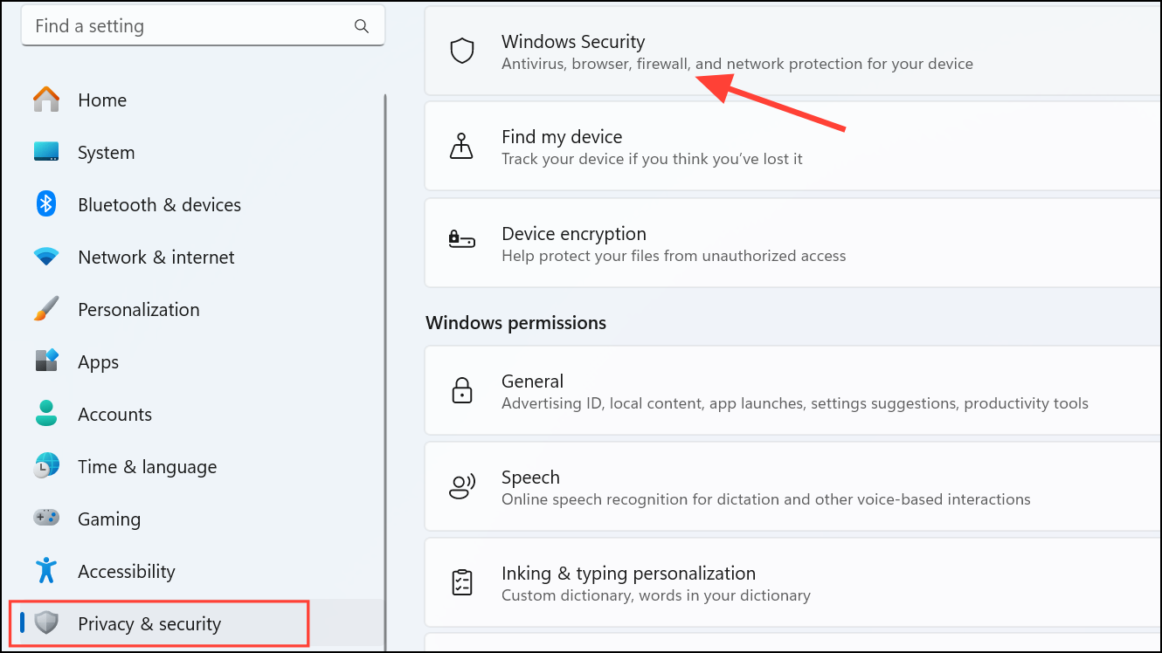The image size is (1162, 653).
Task: Open General Windows permissions
Action: [x=792, y=390]
